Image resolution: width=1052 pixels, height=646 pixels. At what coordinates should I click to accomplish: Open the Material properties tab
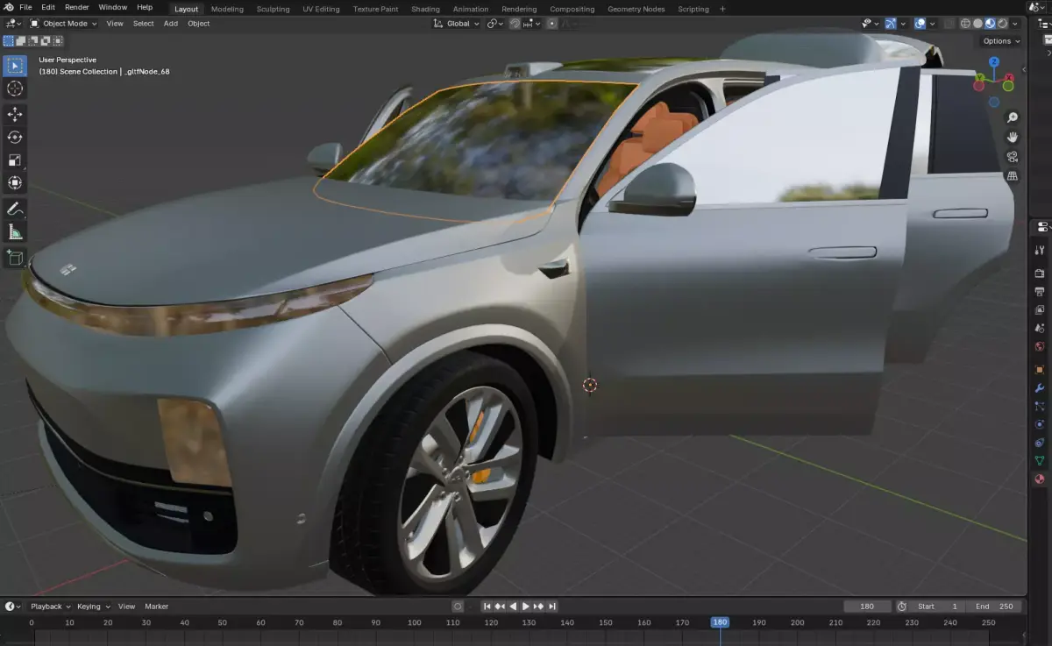coord(1040,479)
